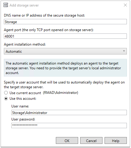Click the Add storage server title text
Viewport: 131px width, 148px height.
coord(24,5)
